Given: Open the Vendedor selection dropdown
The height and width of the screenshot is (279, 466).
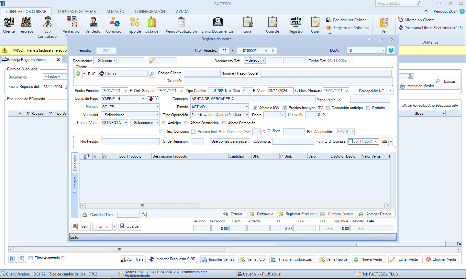Looking at the screenshot, I should point(157,115).
